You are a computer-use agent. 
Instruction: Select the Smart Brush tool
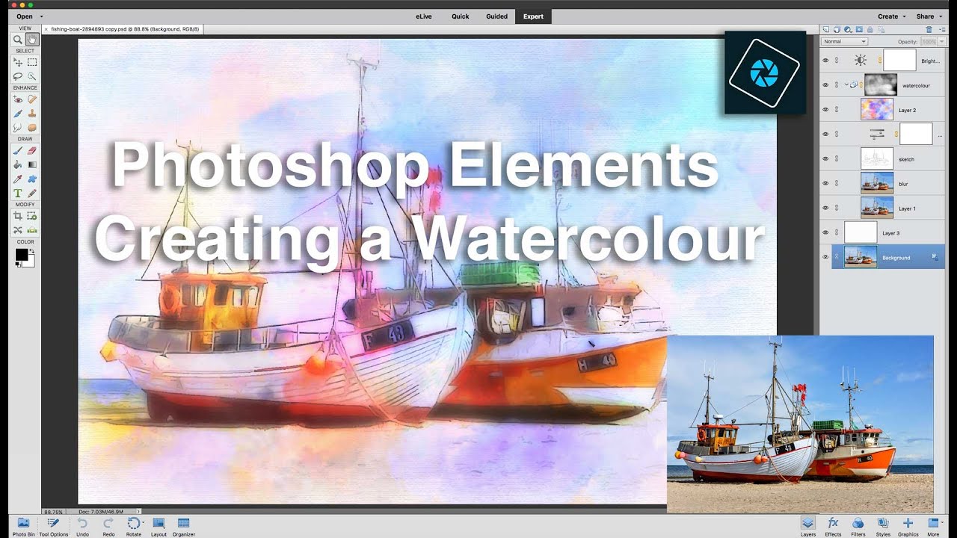pos(18,114)
